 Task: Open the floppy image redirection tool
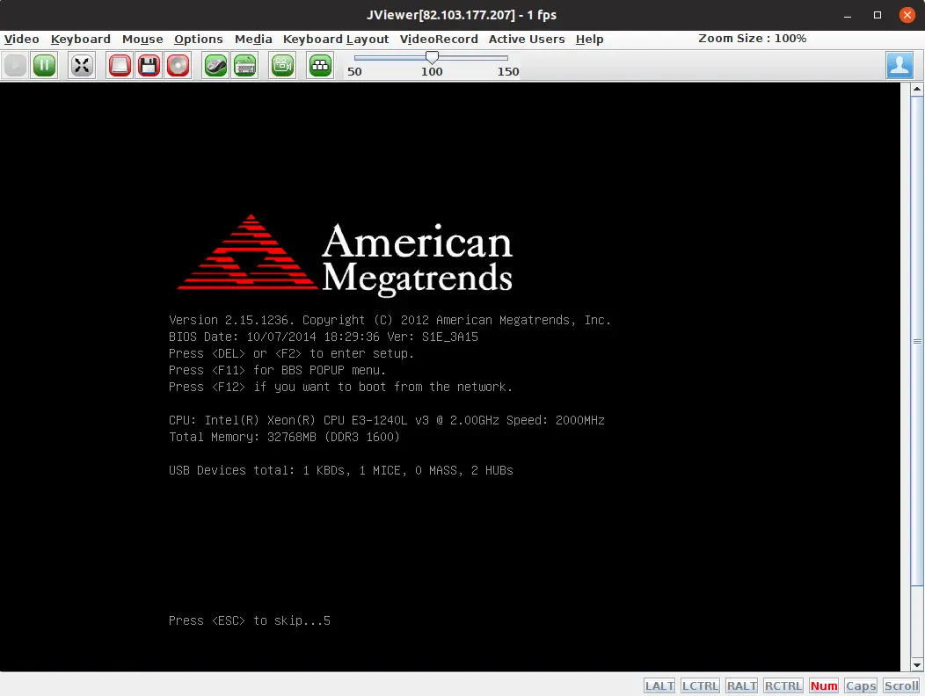(x=149, y=65)
